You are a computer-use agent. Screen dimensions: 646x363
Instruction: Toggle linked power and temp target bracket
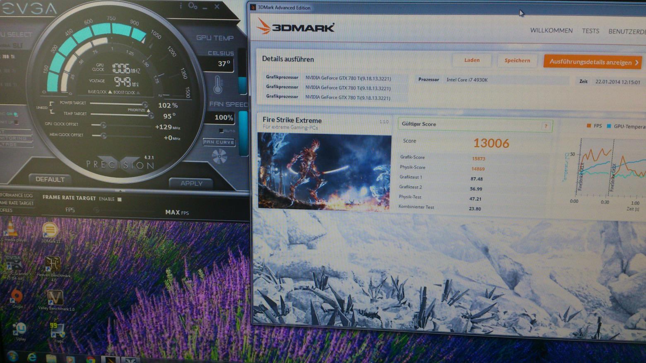pyautogui.click(x=51, y=108)
